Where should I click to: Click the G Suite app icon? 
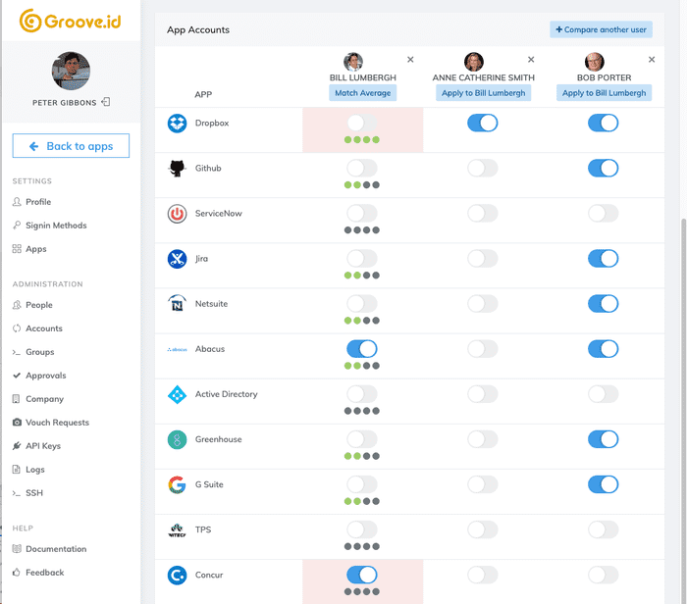tap(177, 484)
